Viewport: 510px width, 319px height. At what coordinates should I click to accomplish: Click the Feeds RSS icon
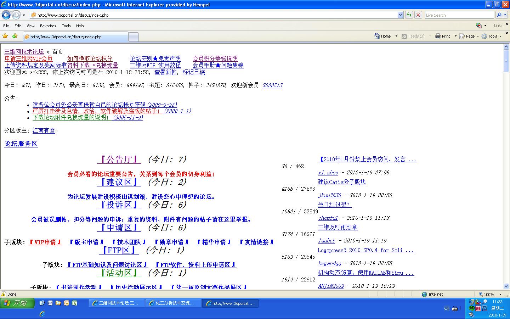pos(404,36)
